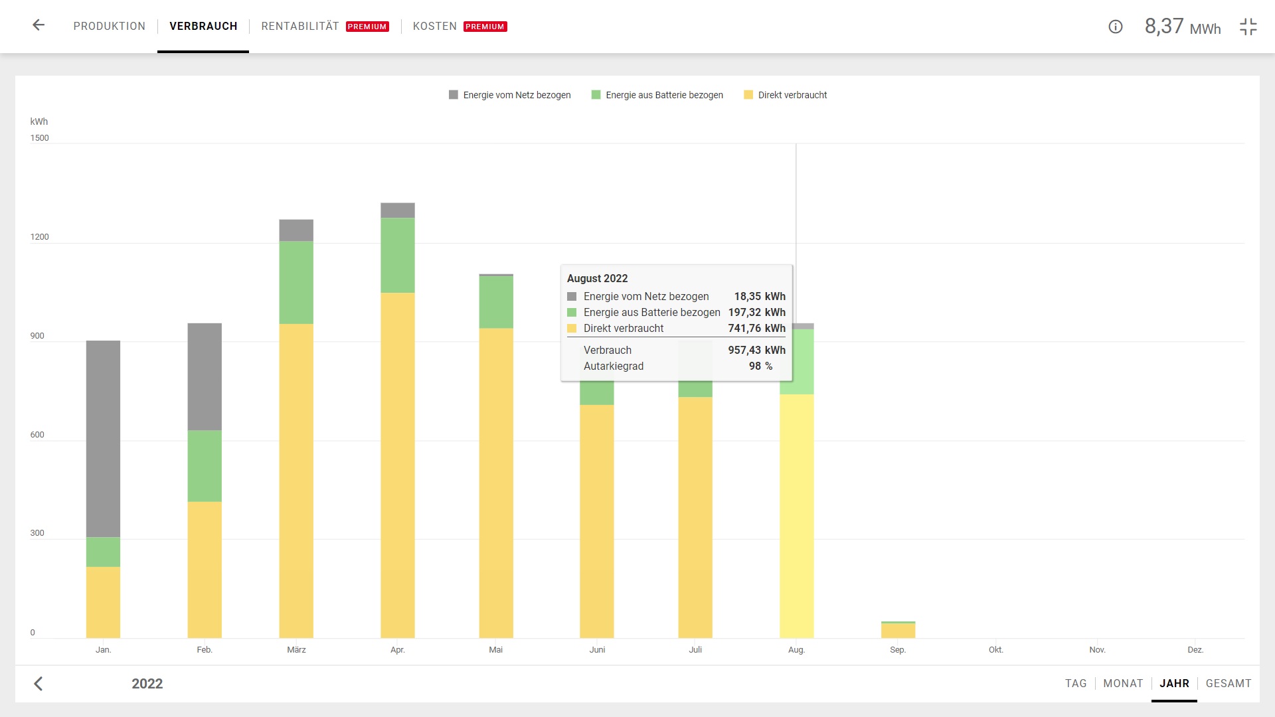This screenshot has height=717, width=1275.
Task: Click the green legend square for Batterie bezogen
Action: coord(596,95)
